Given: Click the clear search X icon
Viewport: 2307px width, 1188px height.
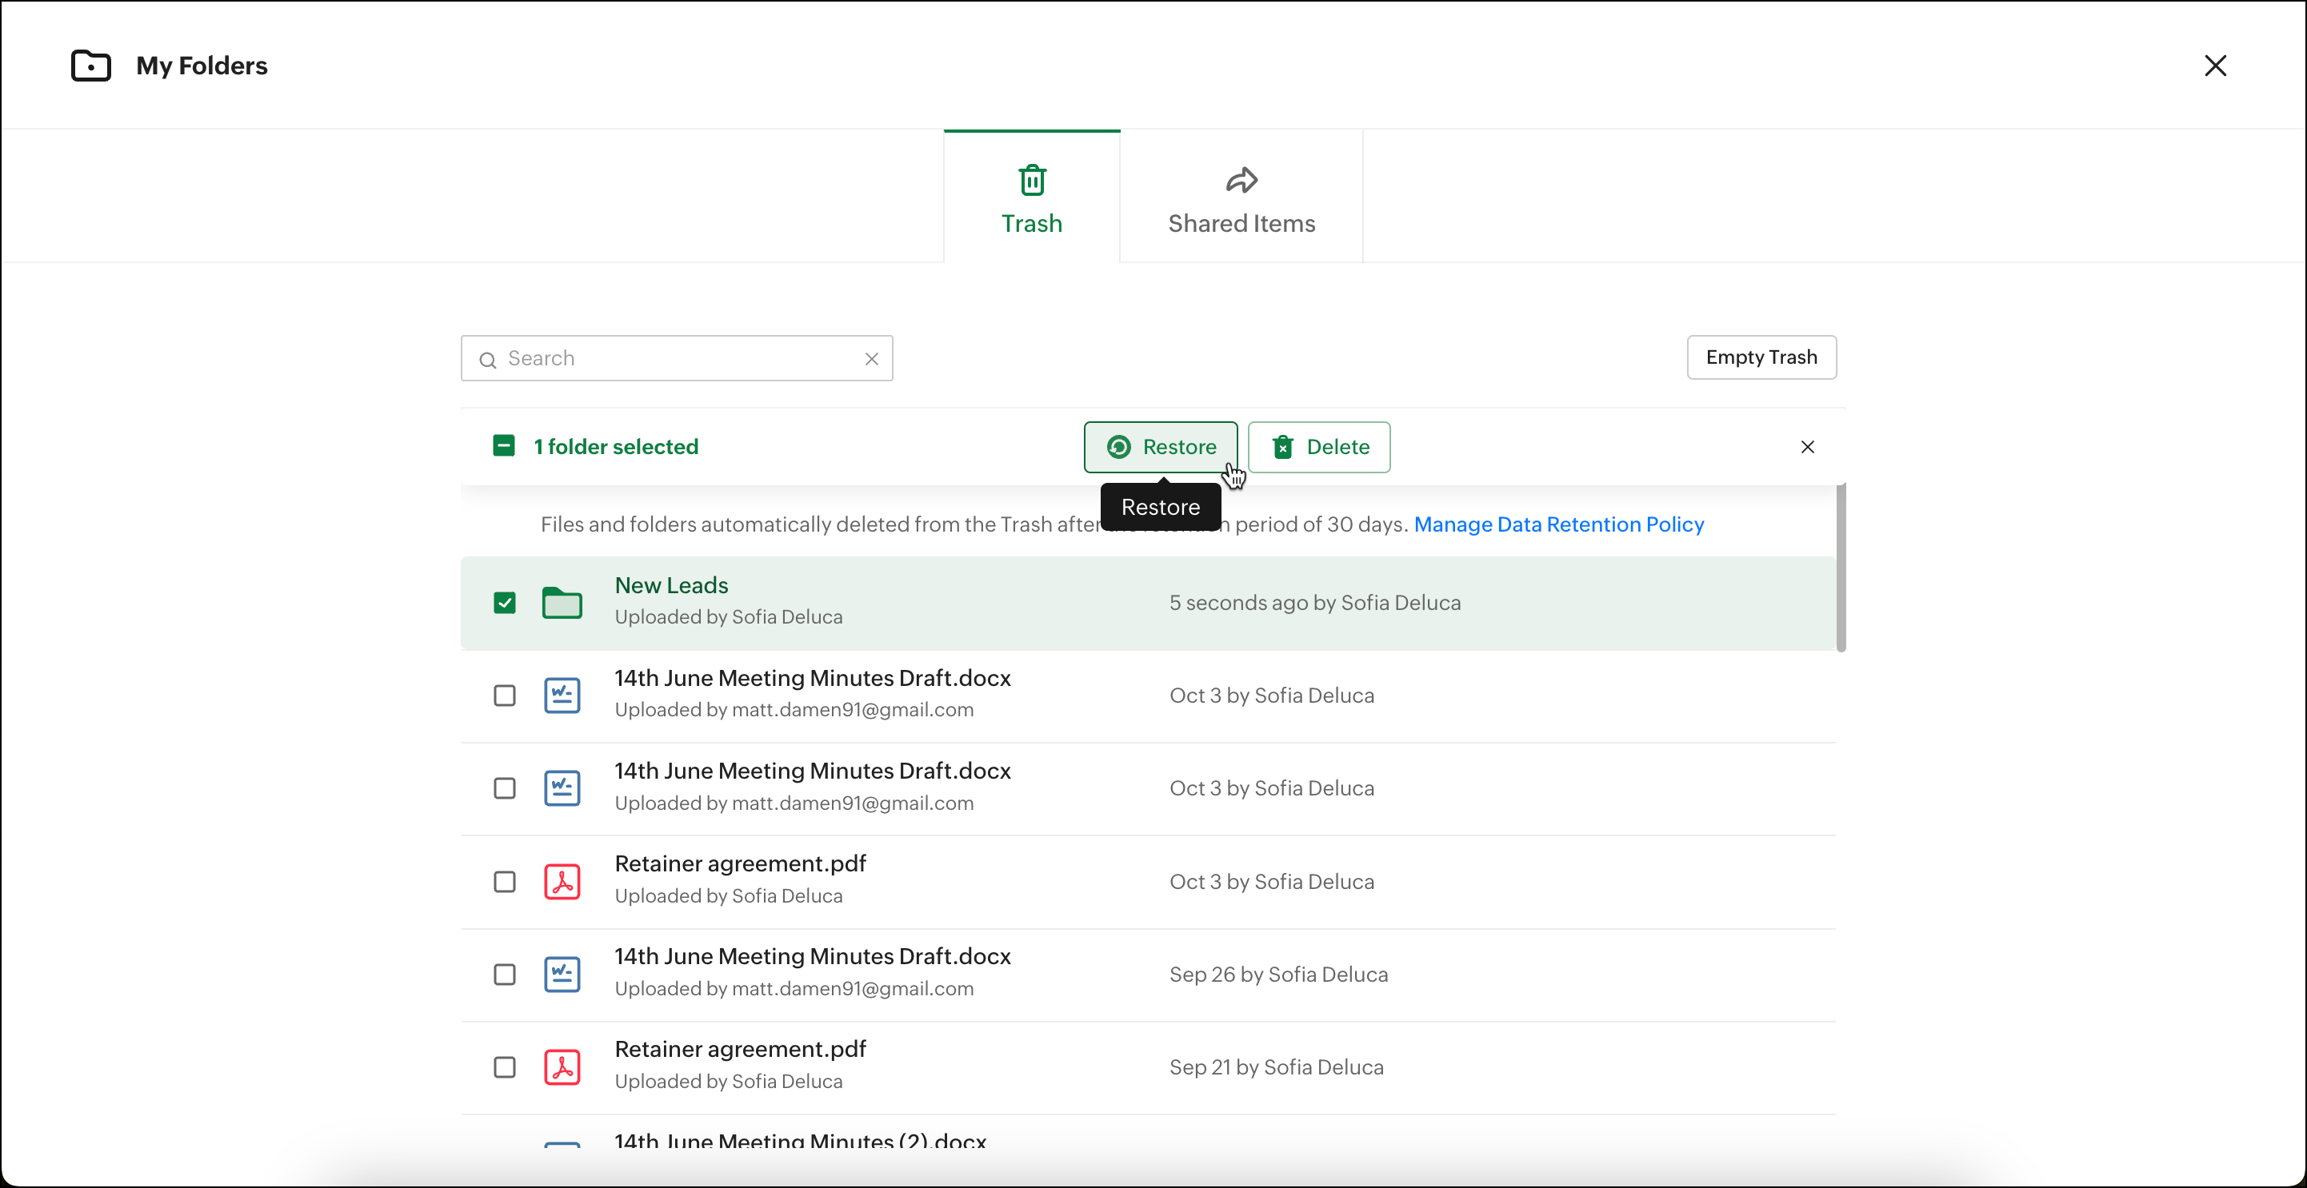Looking at the screenshot, I should (x=871, y=359).
